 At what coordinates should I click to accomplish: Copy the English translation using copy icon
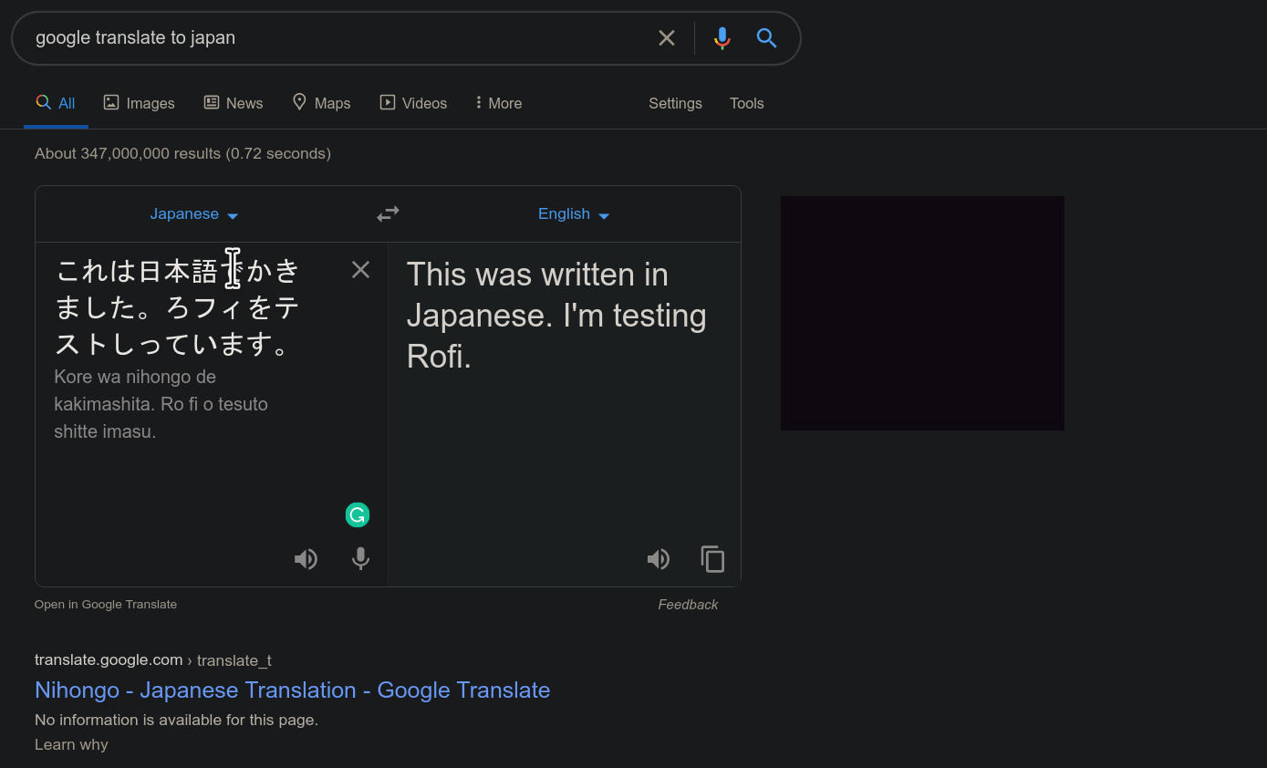712,558
